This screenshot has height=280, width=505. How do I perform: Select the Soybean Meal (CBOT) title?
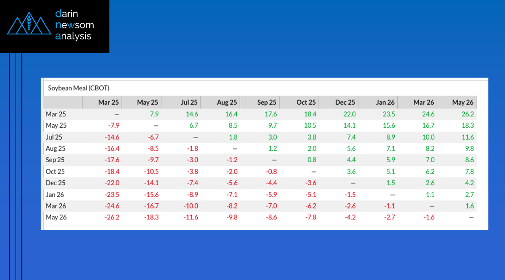point(79,88)
